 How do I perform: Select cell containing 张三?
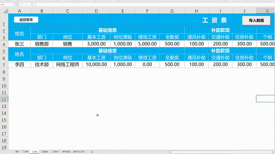(19, 44)
